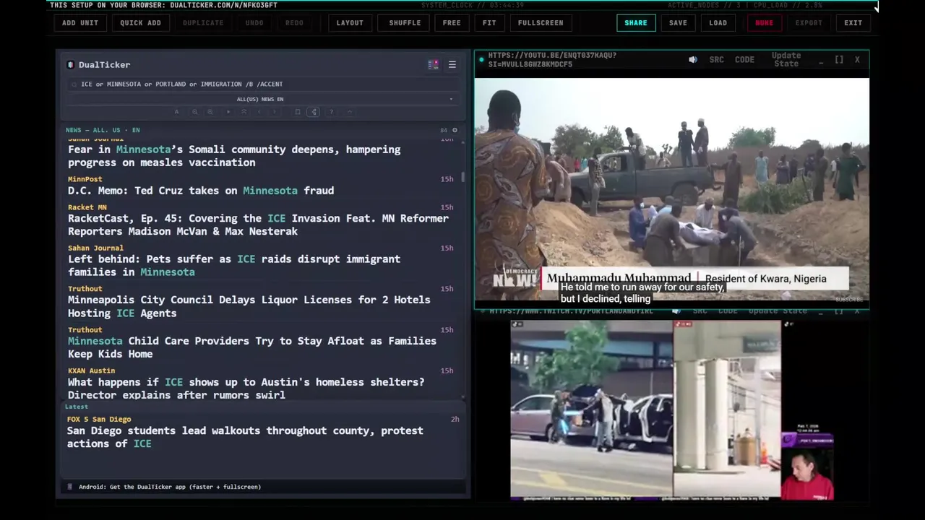Image resolution: width=925 pixels, height=520 pixels.
Task: Open Minneapolis City Council Liquor Licenses headline
Action: point(249,306)
